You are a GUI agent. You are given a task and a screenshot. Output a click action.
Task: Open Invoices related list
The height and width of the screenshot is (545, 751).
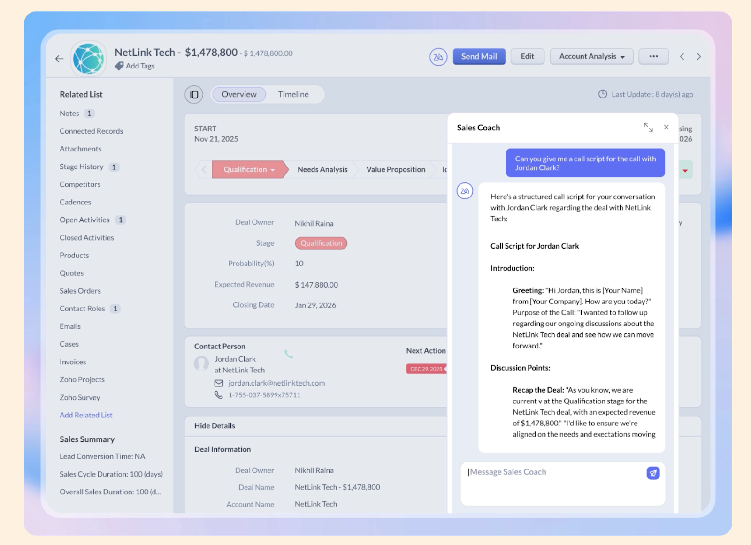coord(73,362)
